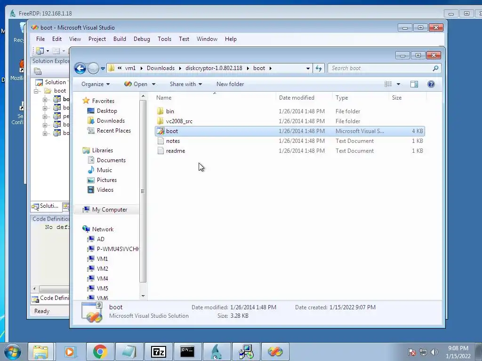
Task: Click Favorites in navigation pane
Action: (99, 101)
